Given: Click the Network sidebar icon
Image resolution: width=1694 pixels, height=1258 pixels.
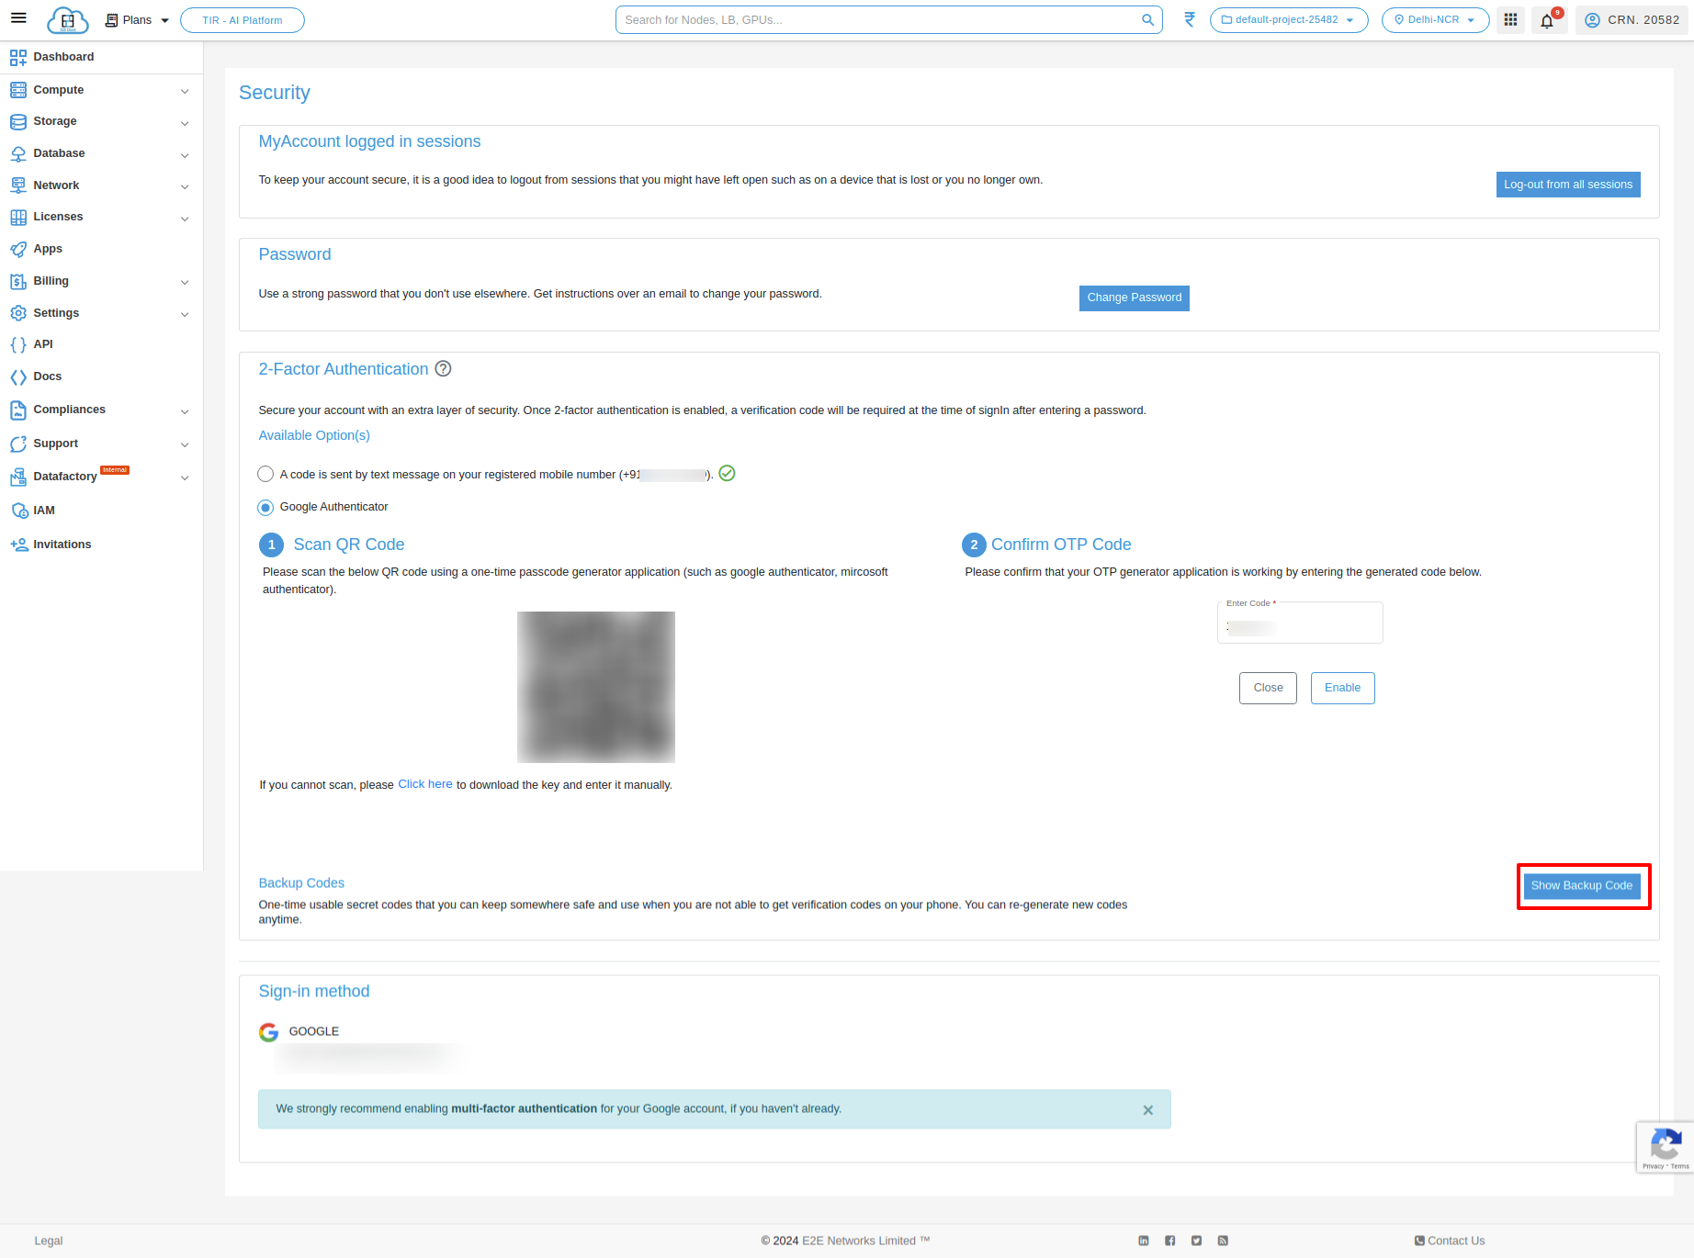Looking at the screenshot, I should pos(18,185).
